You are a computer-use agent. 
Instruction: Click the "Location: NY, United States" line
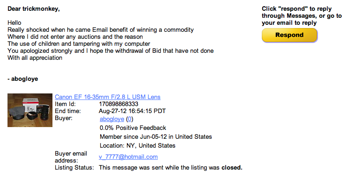[x=137, y=145]
